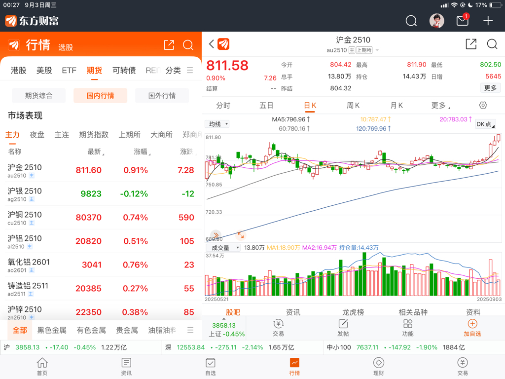Open 选股 link in 行情 header

[x=66, y=47]
